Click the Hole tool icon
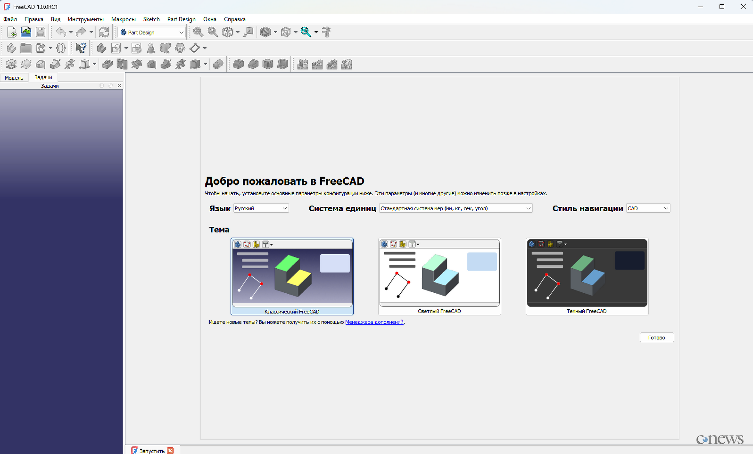Viewport: 753px width, 454px height. (x=122, y=64)
